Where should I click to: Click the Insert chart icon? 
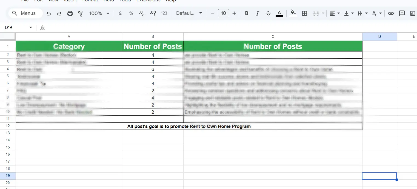413,13
